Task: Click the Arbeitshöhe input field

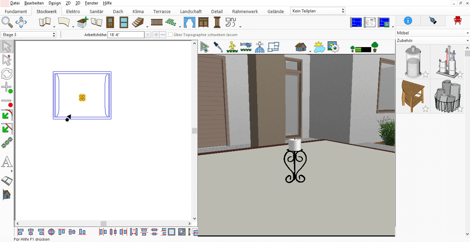Action: point(126,35)
